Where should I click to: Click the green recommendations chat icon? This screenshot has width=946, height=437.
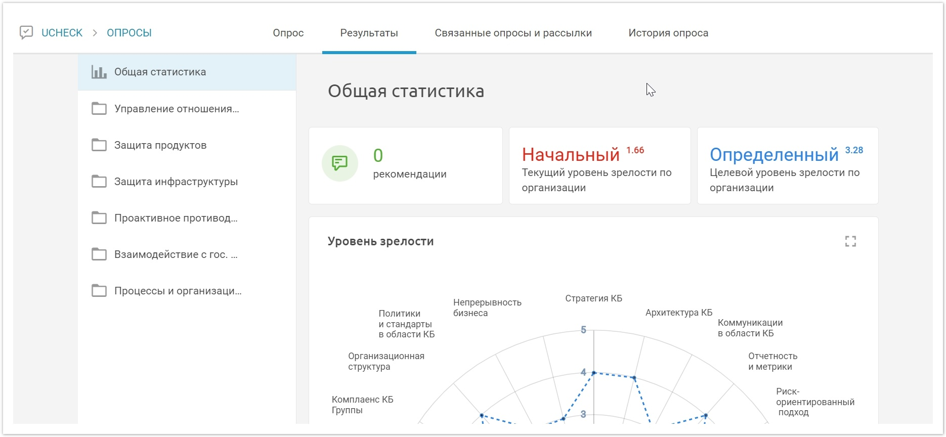(340, 163)
